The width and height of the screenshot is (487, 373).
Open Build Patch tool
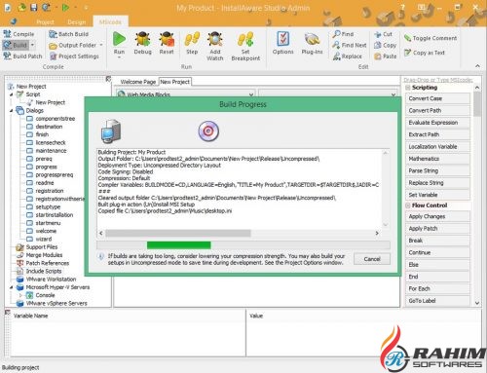pos(22,56)
